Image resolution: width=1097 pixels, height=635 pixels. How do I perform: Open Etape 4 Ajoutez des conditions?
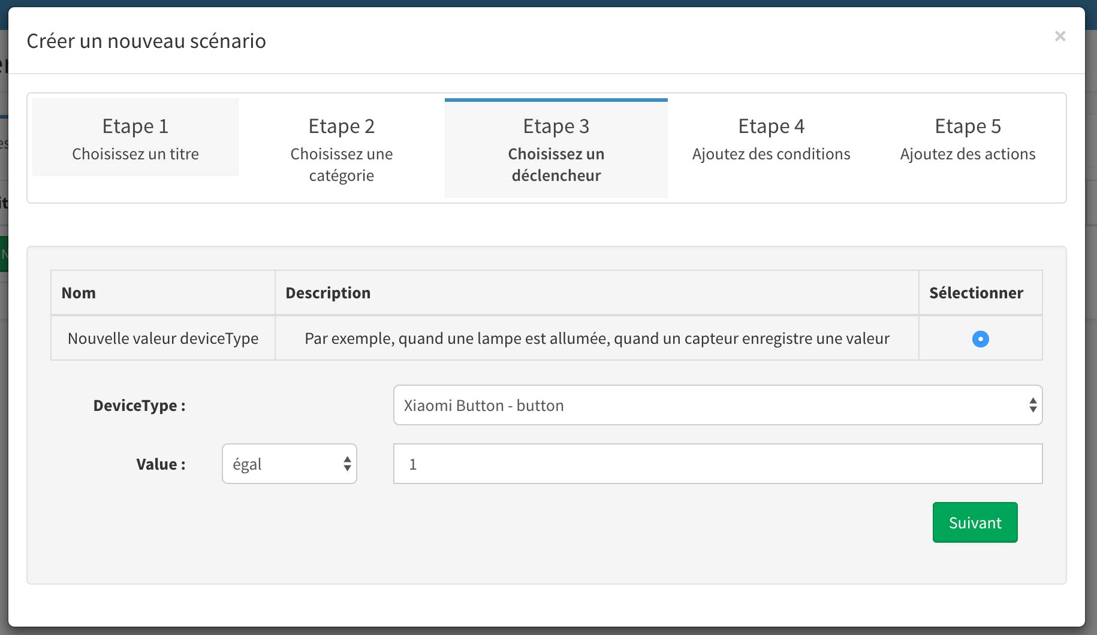coord(771,138)
